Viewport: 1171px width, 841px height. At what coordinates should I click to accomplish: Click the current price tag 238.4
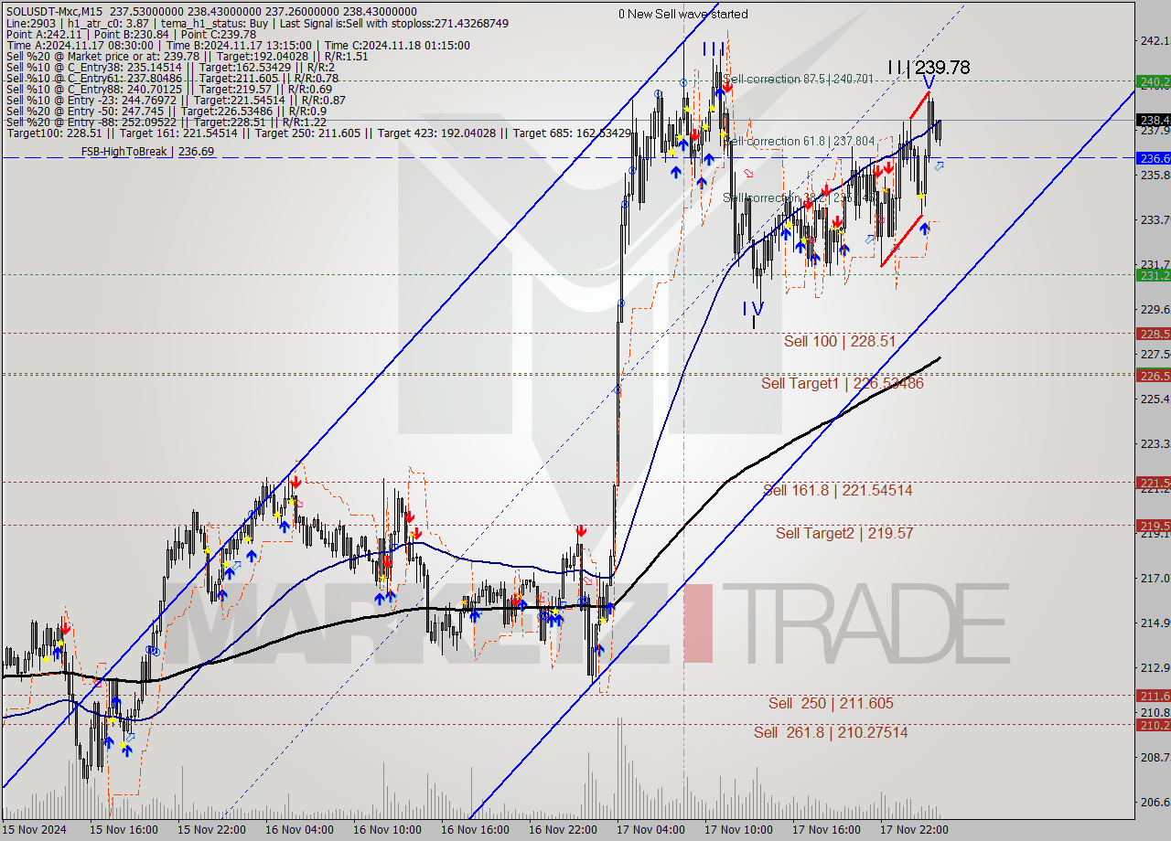click(1154, 120)
